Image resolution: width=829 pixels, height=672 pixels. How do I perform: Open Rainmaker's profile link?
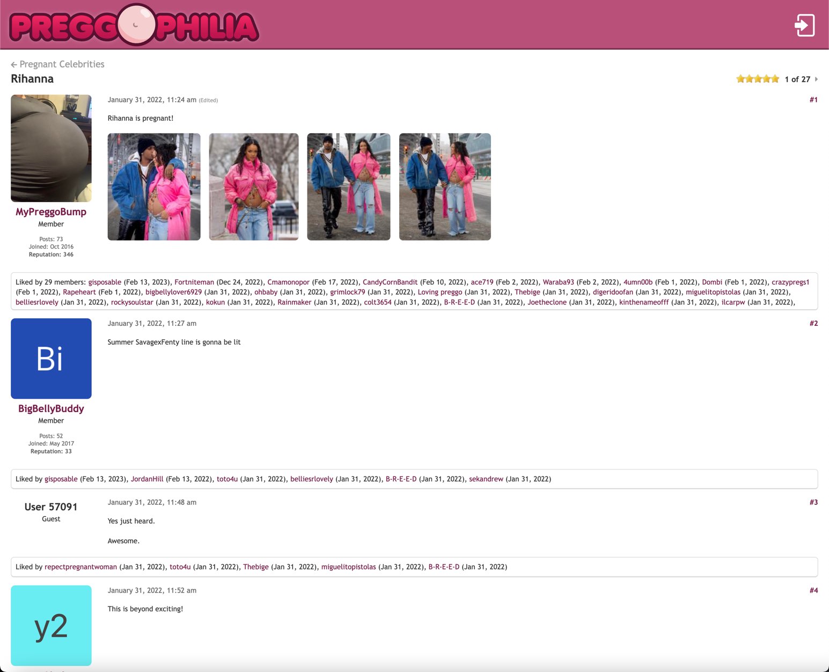[x=294, y=302]
